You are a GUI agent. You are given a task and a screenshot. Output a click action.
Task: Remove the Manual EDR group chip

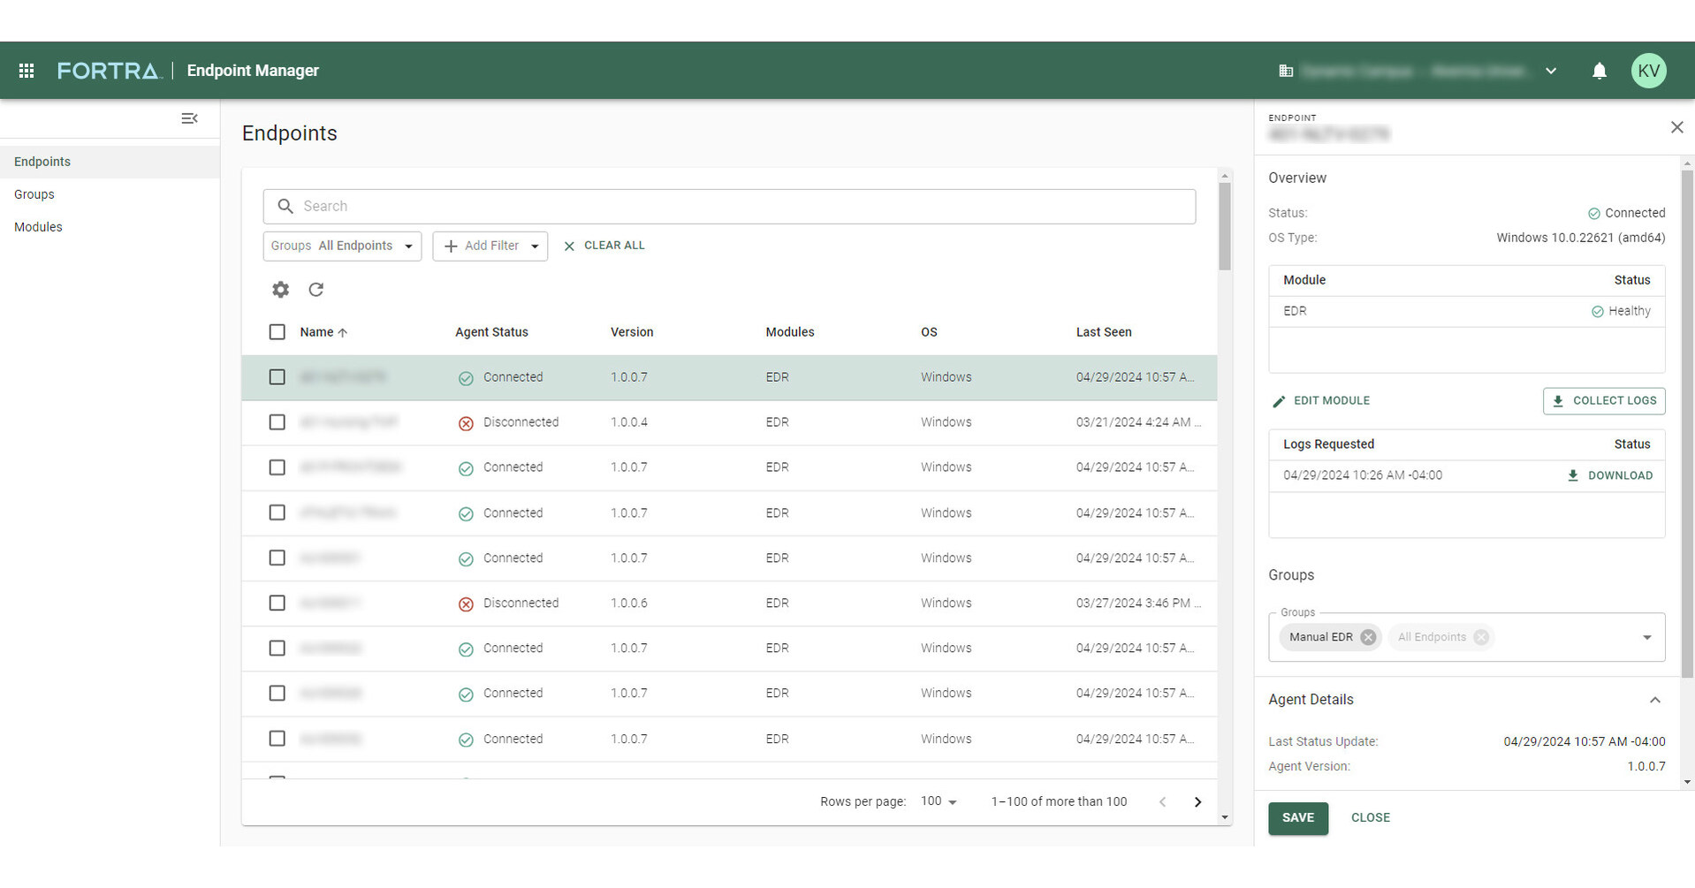coord(1368,636)
